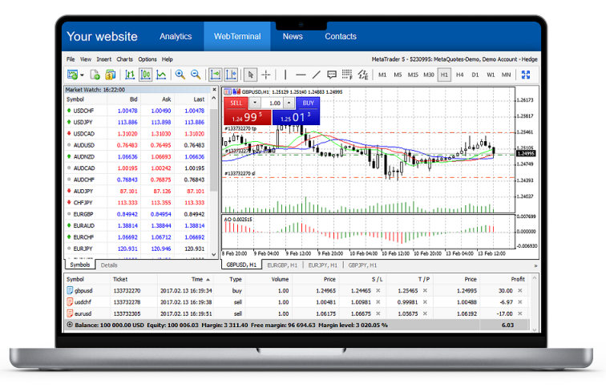Screen dimensions: 606x392
Task: Toggle one-click trading panel icon on chart
Action: click(228, 92)
